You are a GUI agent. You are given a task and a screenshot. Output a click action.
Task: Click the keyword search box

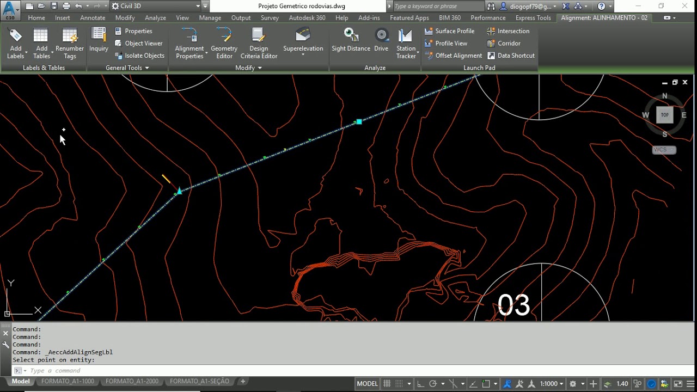438,6
